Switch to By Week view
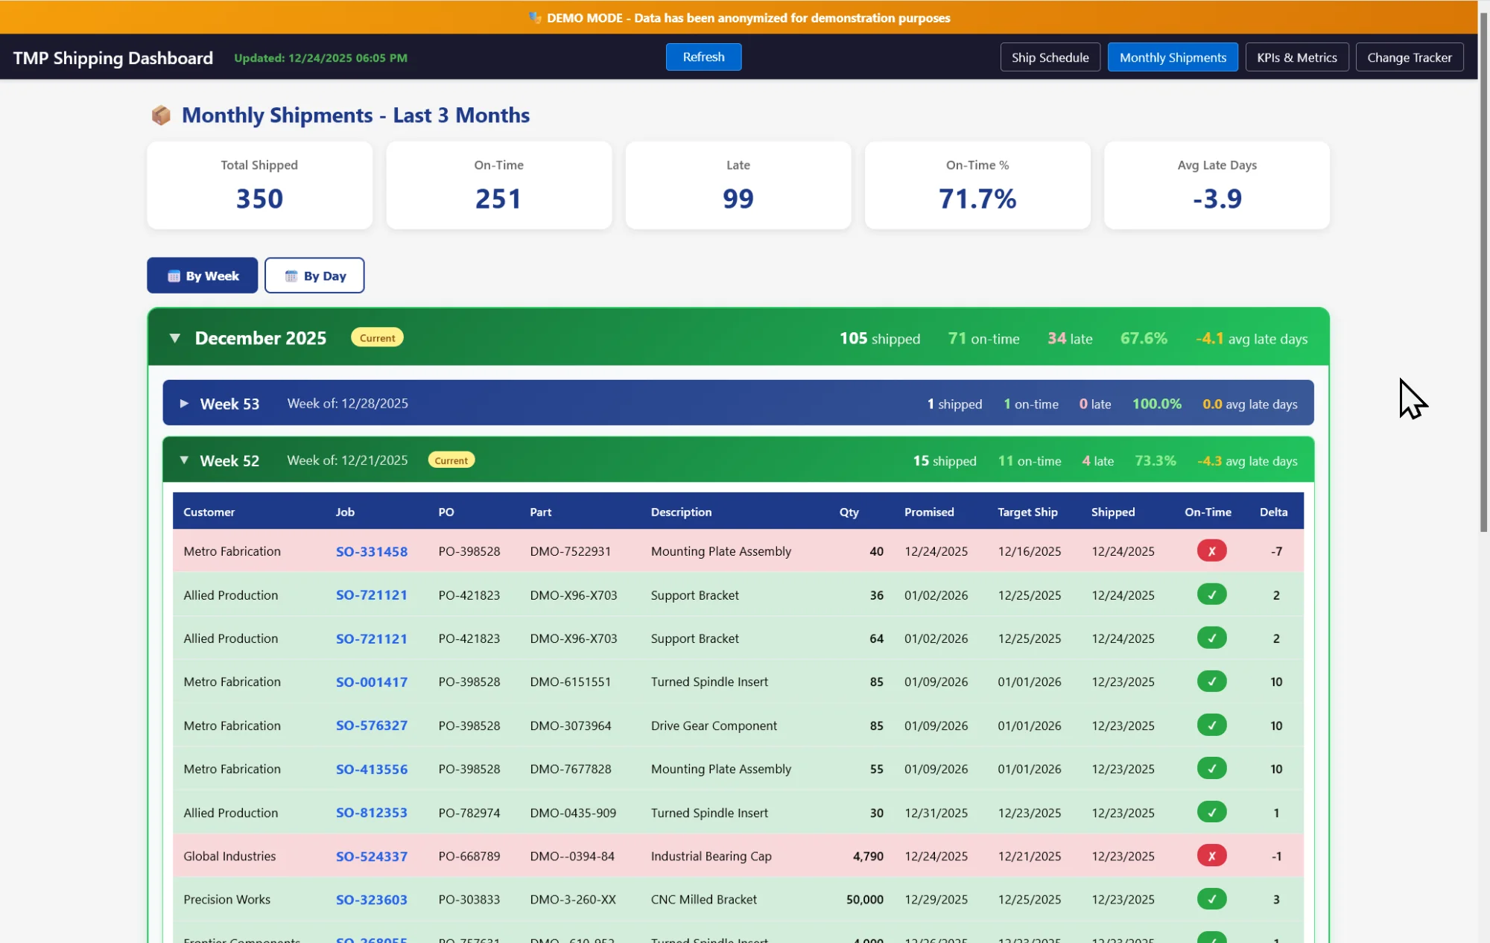The image size is (1490, 943). coord(203,276)
